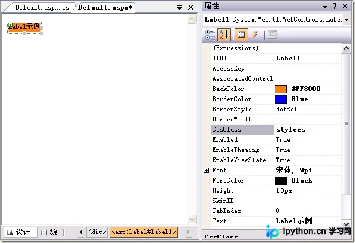Viewport: 355px width, 243px height.
Task: Click the (ID) value Label1
Action: point(288,59)
